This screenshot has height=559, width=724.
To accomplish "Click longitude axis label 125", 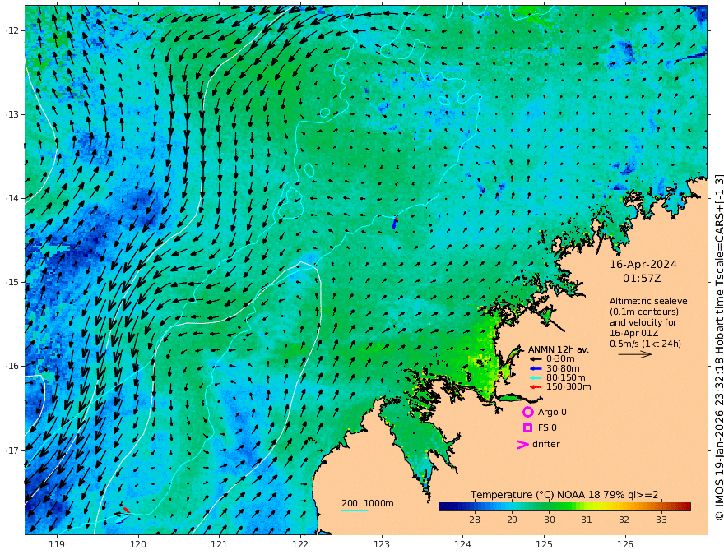I will coord(545,545).
